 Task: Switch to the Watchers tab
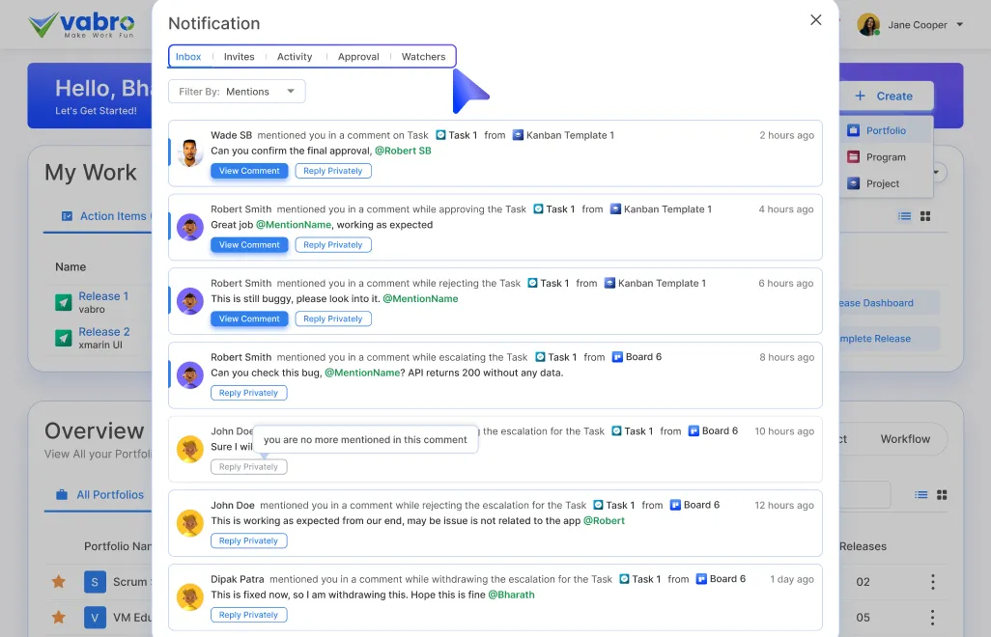[423, 56]
